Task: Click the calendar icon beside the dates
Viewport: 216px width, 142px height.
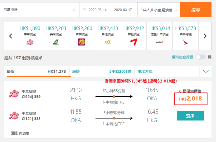Action: click(84, 10)
